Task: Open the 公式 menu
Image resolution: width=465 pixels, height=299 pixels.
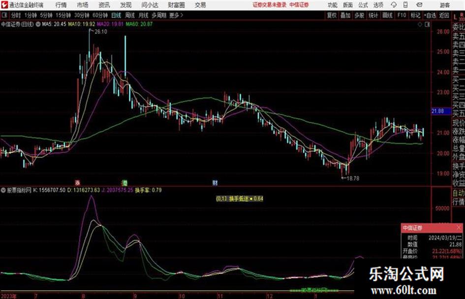Action: point(363,5)
